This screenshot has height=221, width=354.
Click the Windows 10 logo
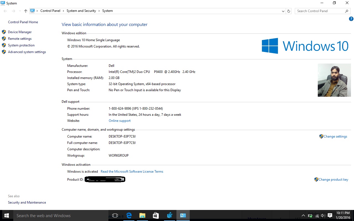305,46
